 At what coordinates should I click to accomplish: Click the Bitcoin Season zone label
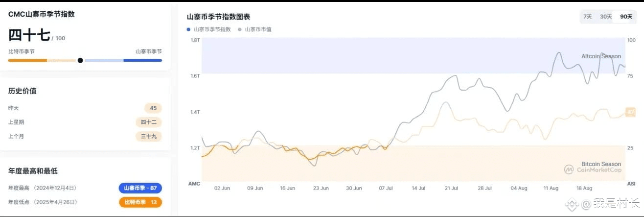tap(601, 164)
